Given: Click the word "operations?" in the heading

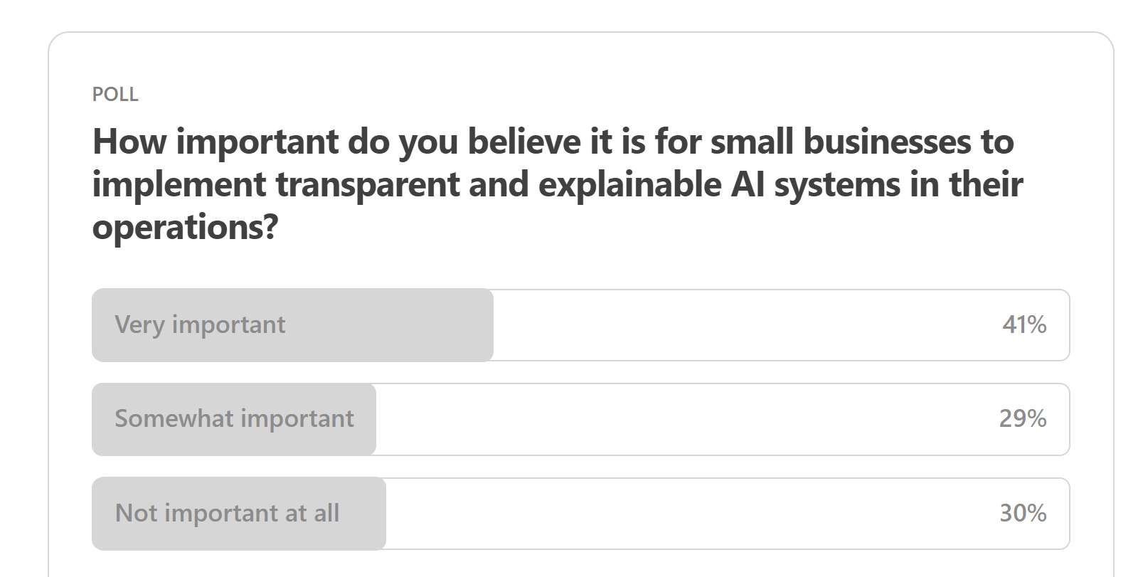Looking at the screenshot, I should click(185, 228).
